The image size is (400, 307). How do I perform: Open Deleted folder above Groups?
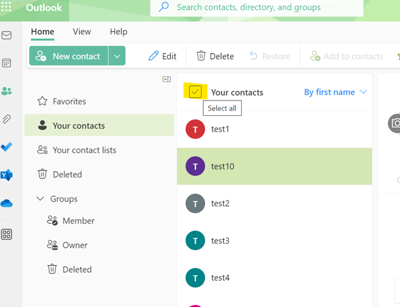[x=99, y=175]
